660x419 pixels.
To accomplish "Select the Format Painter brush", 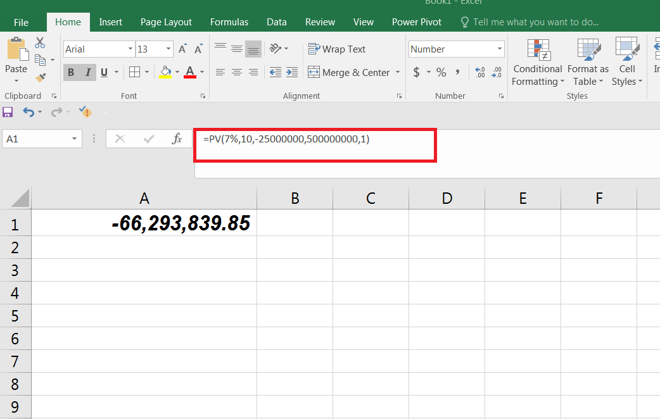I will coord(41,77).
